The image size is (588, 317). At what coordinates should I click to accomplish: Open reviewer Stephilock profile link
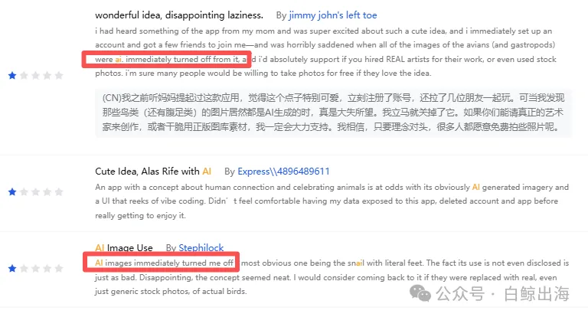[201, 248]
